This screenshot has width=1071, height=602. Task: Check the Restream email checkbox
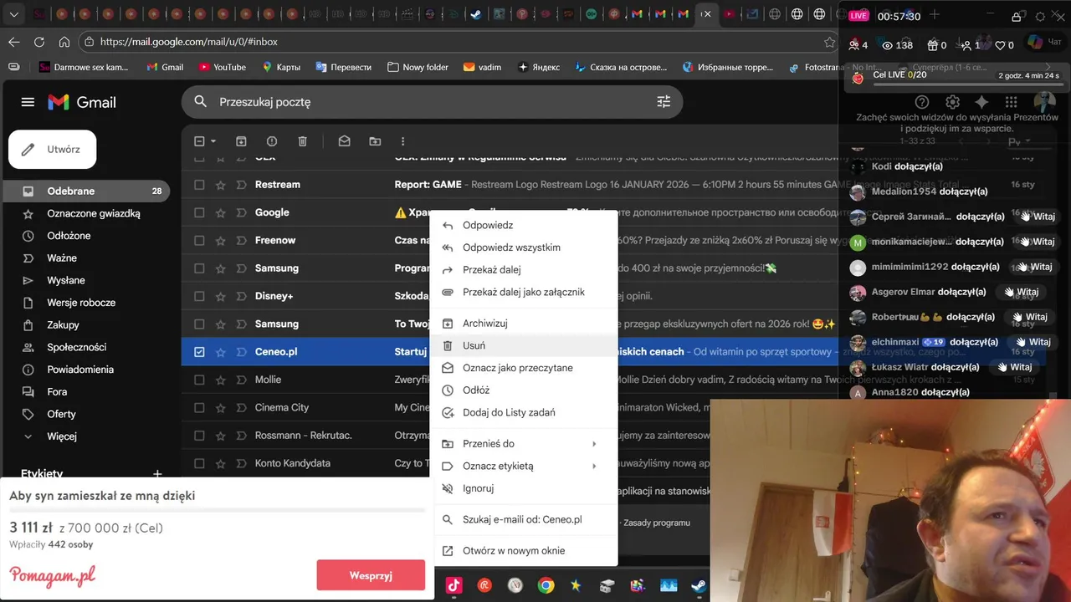(x=199, y=185)
